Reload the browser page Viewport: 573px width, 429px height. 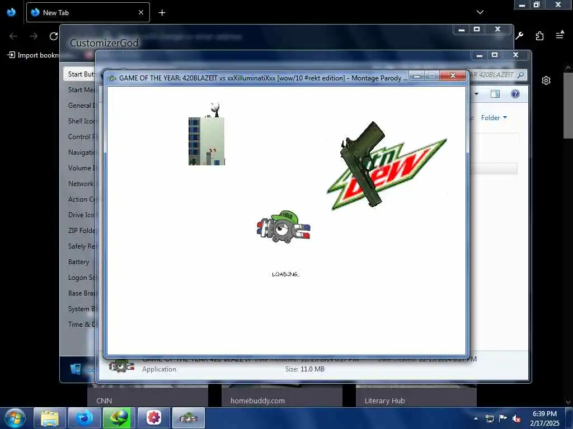pos(54,36)
